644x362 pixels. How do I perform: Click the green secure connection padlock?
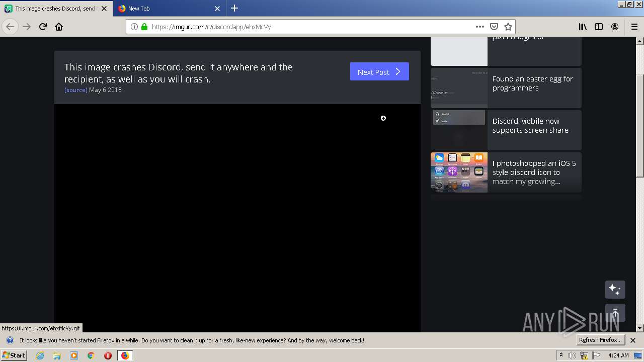point(144,27)
